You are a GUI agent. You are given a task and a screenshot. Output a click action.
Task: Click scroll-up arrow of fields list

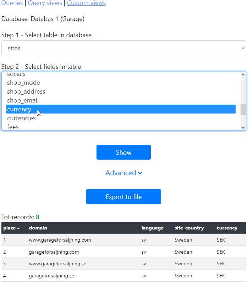[243, 75]
